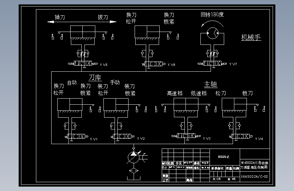The width and height of the screenshot is (294, 191).
Task: Click 换刀 锁紧 label above YV6 cylinder
Action: click(x=169, y=18)
